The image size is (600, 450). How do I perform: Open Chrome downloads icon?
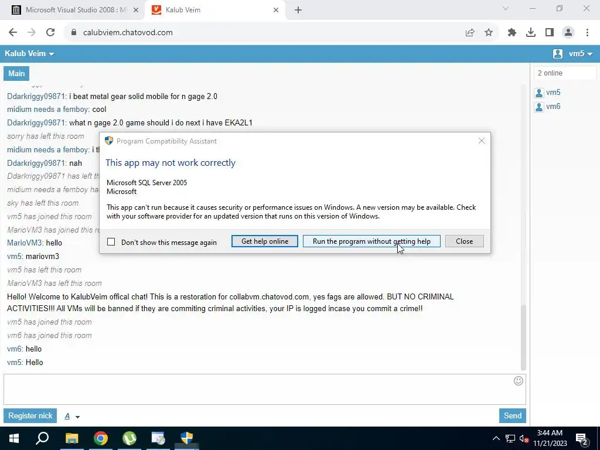[x=531, y=33]
